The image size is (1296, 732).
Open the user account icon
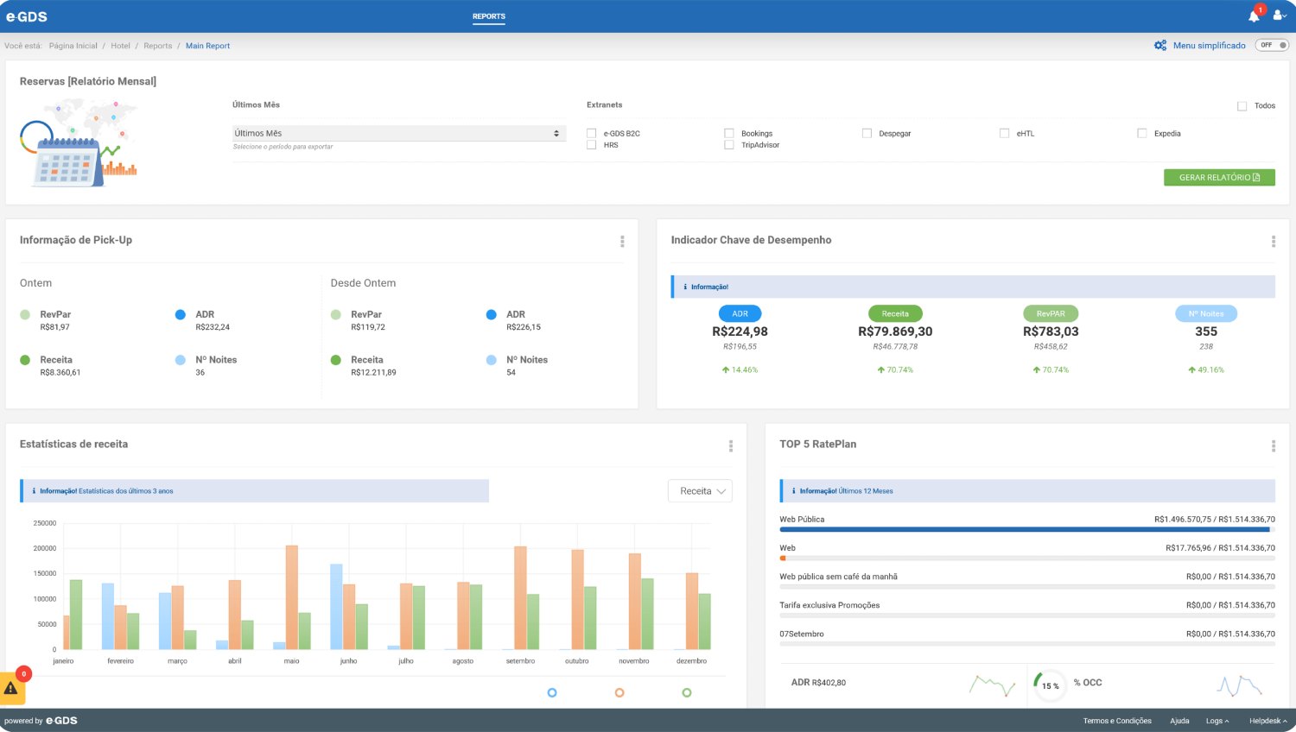coord(1280,16)
